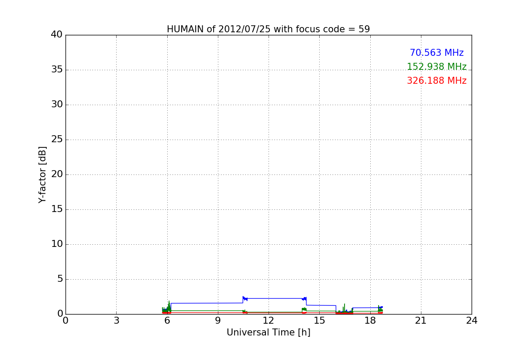Image resolution: width=524 pixels, height=349 pixels.
Task: Click the y-axis tick label 35
Action: point(57,70)
